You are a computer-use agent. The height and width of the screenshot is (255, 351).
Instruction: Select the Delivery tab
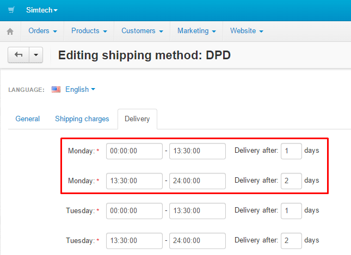[x=137, y=119]
